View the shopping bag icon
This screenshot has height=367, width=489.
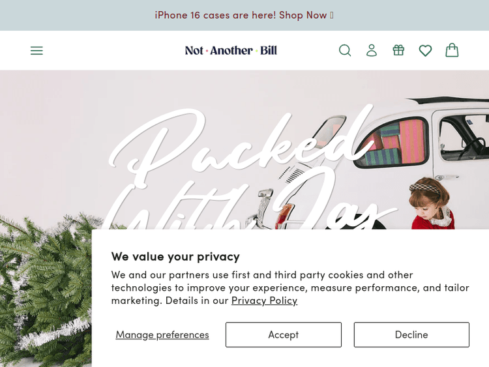[x=452, y=50]
